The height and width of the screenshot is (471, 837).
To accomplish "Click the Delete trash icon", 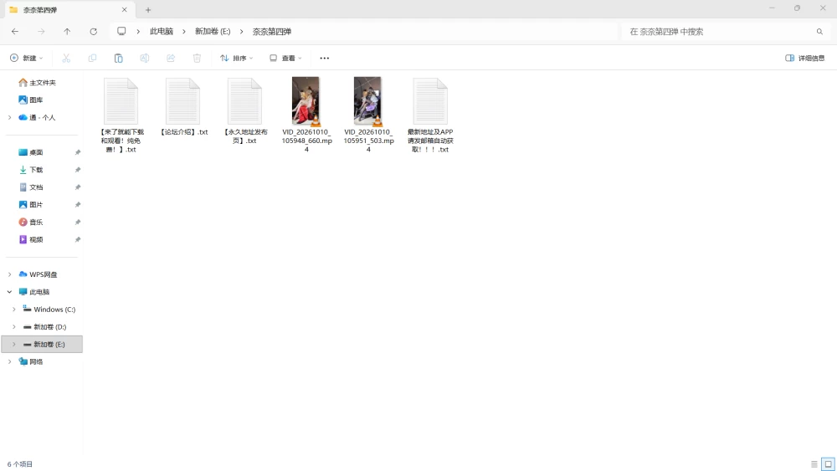I will [197, 58].
